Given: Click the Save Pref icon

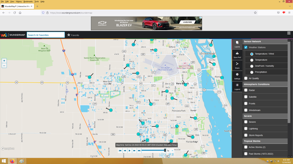Looking at the screenshot, I should (237, 55).
